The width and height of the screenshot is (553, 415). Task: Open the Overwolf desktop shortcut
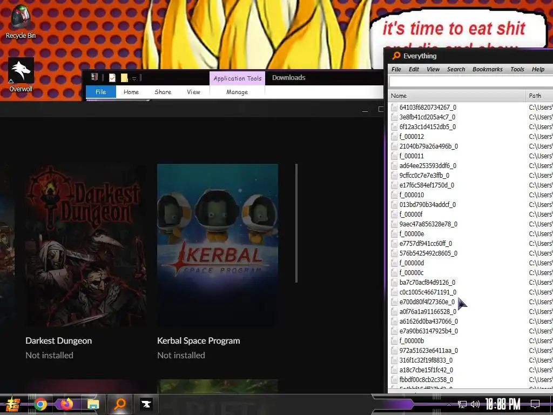21,75
